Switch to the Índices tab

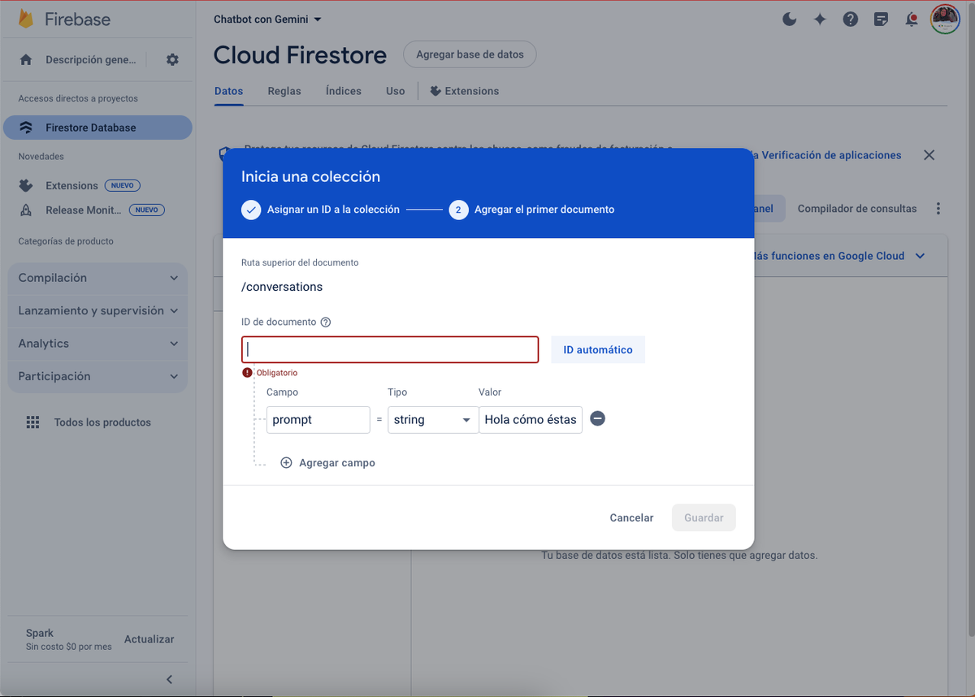point(344,91)
